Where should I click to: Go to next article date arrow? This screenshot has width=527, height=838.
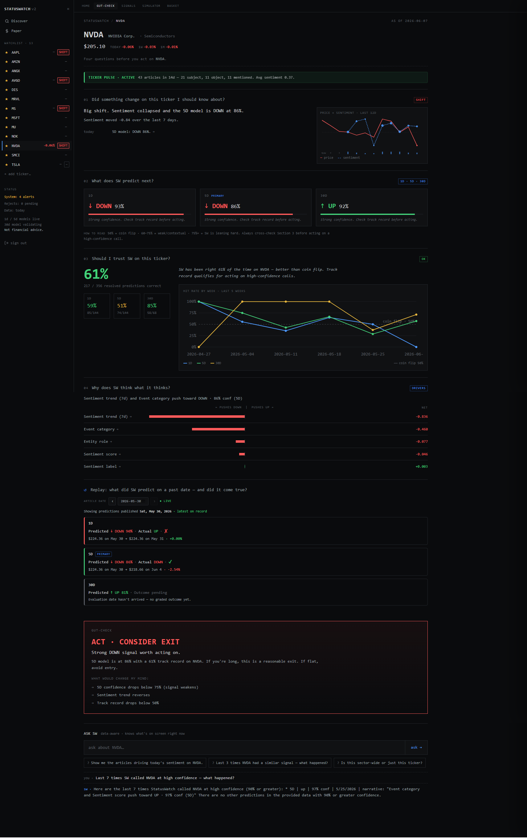(154, 501)
